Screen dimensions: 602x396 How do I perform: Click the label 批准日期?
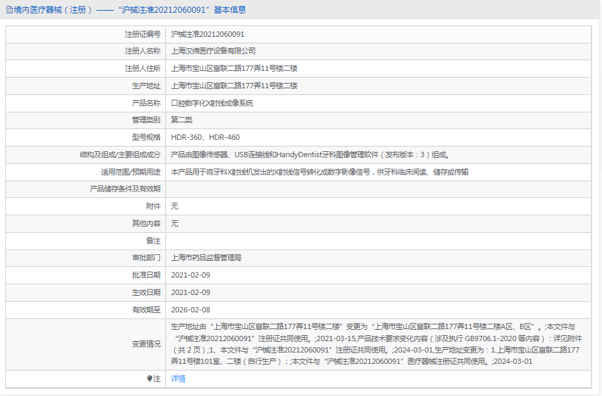coord(146,275)
